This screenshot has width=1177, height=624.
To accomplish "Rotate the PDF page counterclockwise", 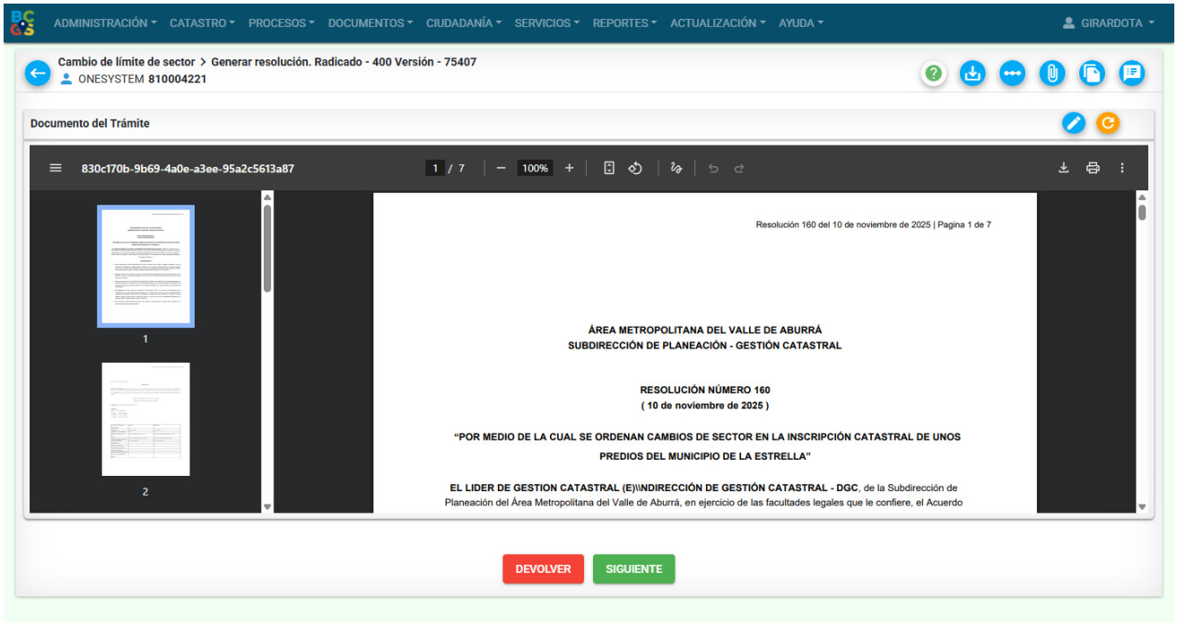I will click(635, 168).
